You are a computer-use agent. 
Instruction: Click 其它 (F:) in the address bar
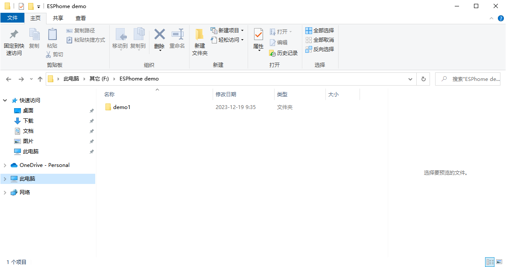point(99,79)
